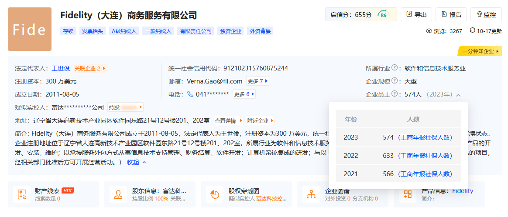Collapse the employee count chevron after 2023年
This screenshot has width=508, height=217.
458,95
